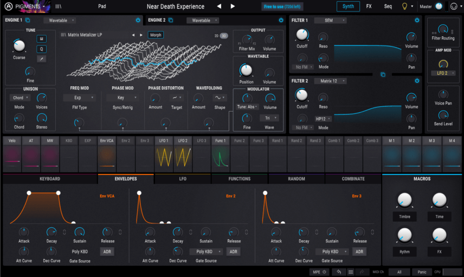Screen dimensions: 464x277
Task: Click the redo arrow in bottom bar
Action: pos(362,272)
